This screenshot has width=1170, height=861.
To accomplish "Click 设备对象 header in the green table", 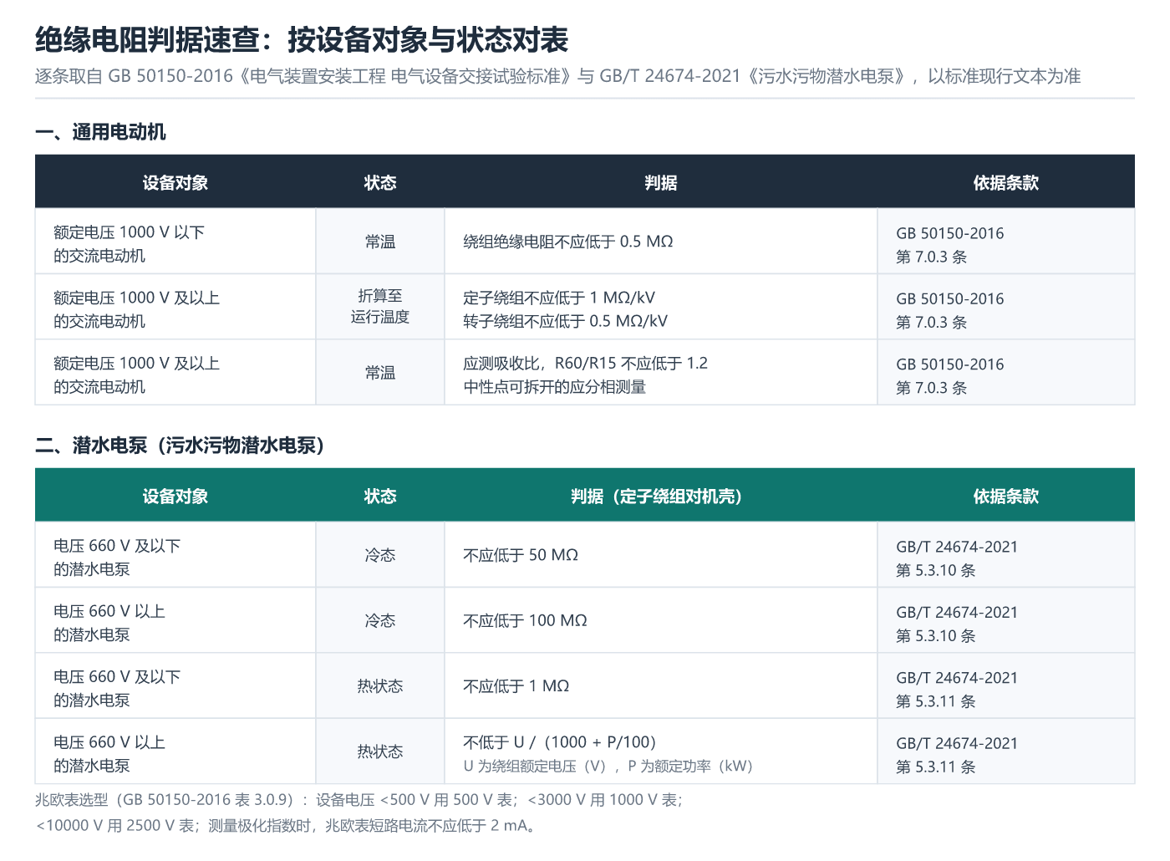I will (x=175, y=497).
